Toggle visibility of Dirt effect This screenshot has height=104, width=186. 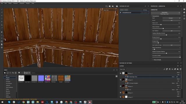pyautogui.click(x=126, y=90)
